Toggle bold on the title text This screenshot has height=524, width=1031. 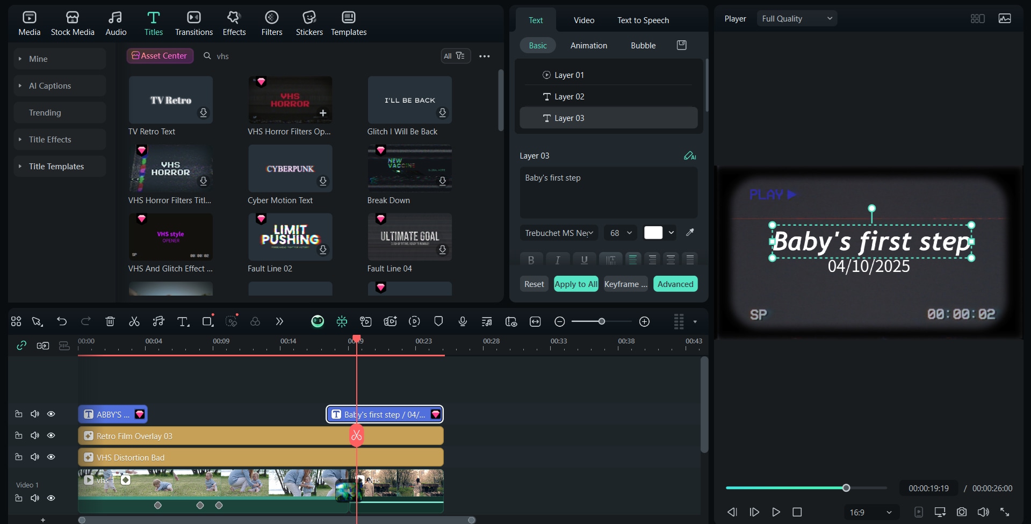(x=531, y=260)
